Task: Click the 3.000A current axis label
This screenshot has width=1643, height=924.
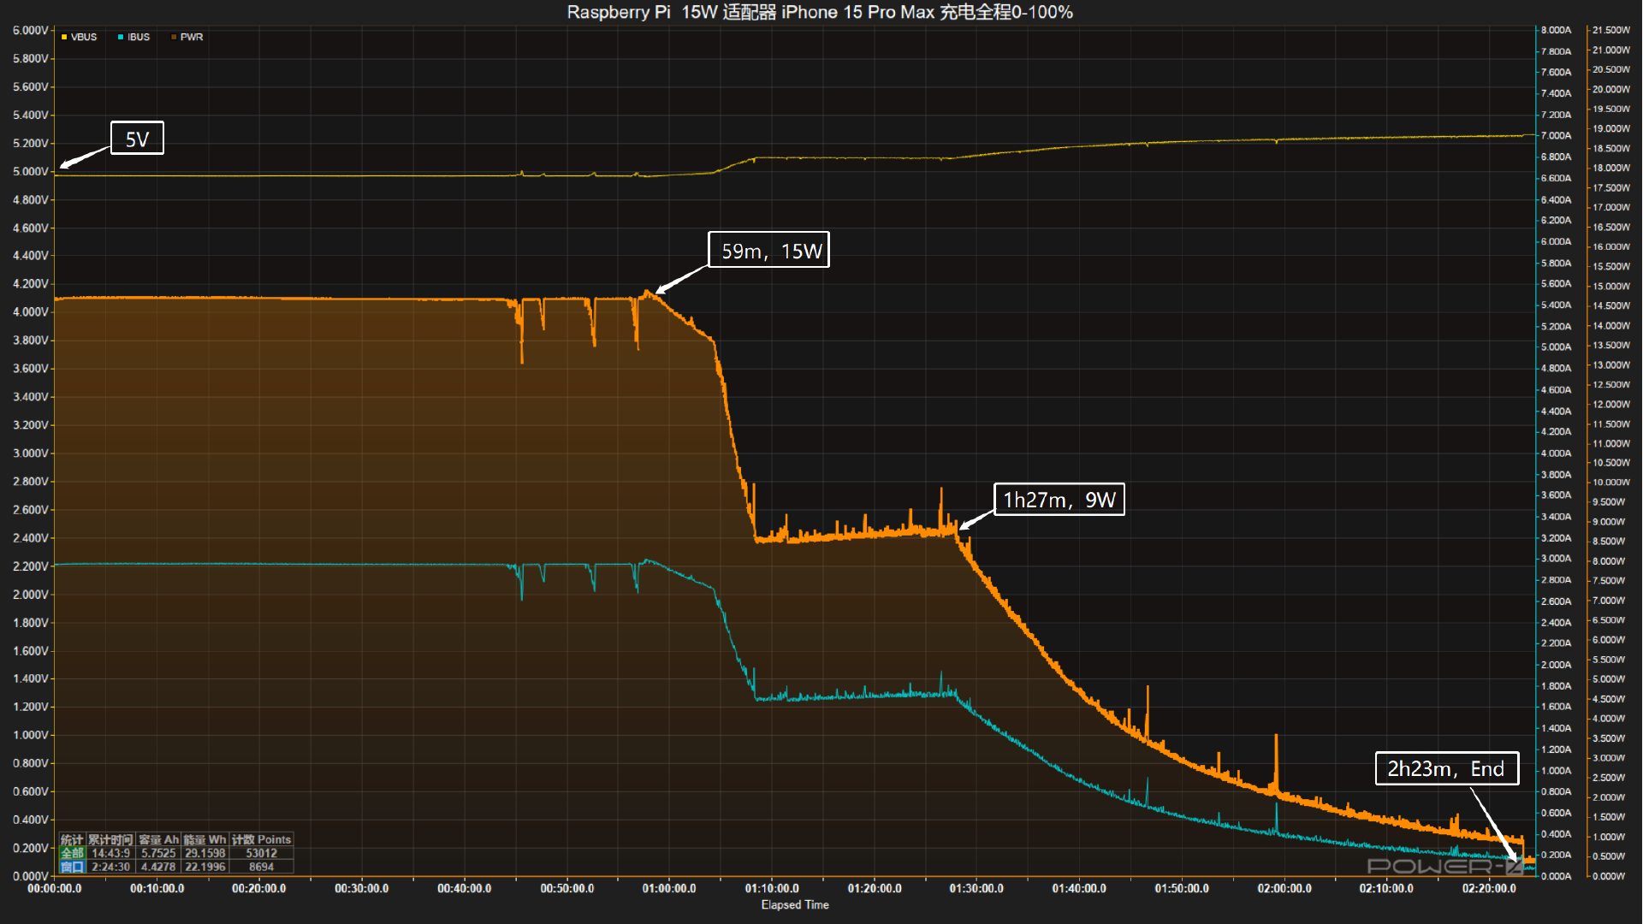Action: (x=1557, y=559)
